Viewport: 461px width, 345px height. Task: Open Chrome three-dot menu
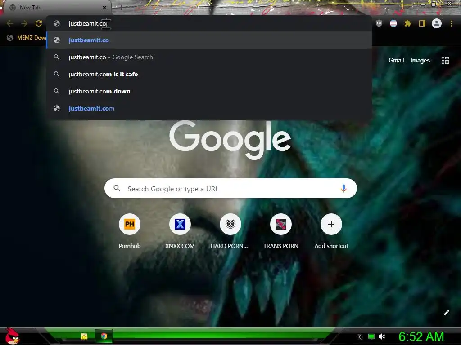pyautogui.click(x=451, y=23)
